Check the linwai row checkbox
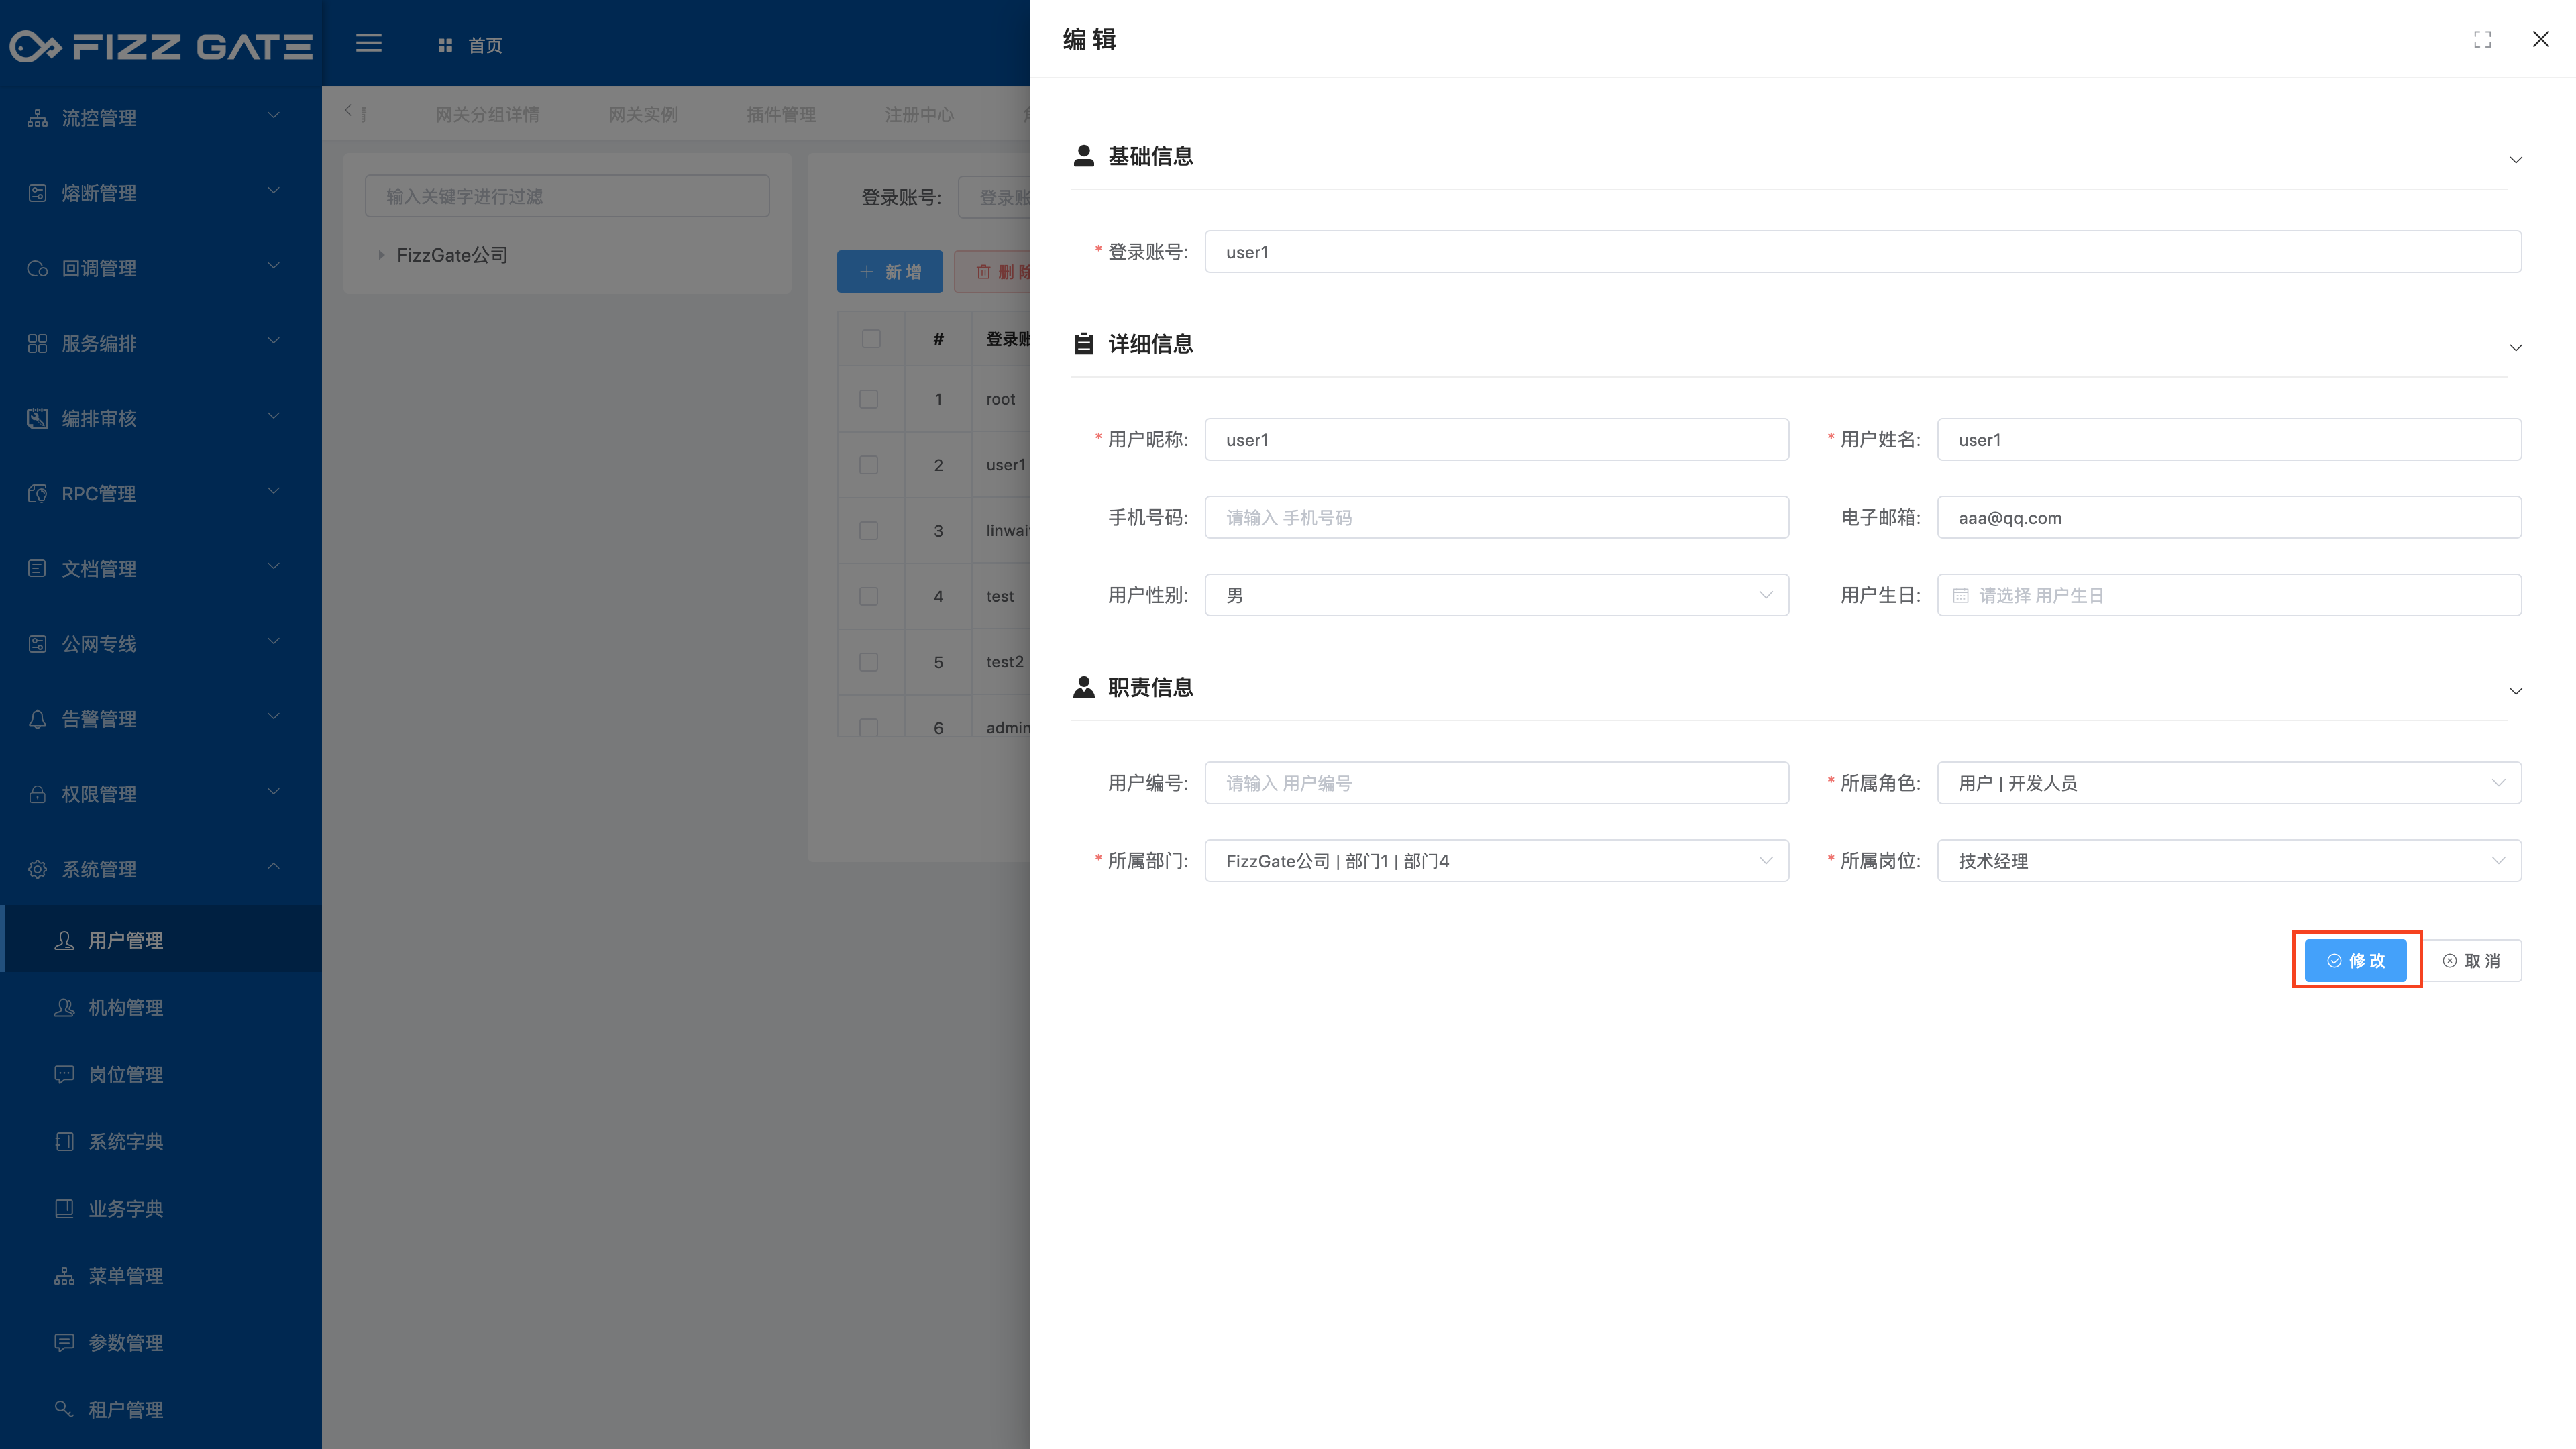 coord(869,530)
